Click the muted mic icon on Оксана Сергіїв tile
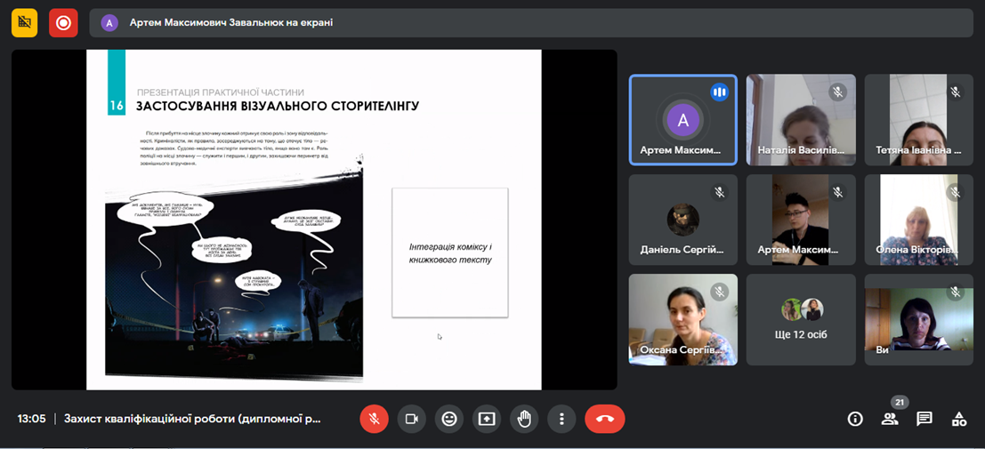 click(719, 292)
